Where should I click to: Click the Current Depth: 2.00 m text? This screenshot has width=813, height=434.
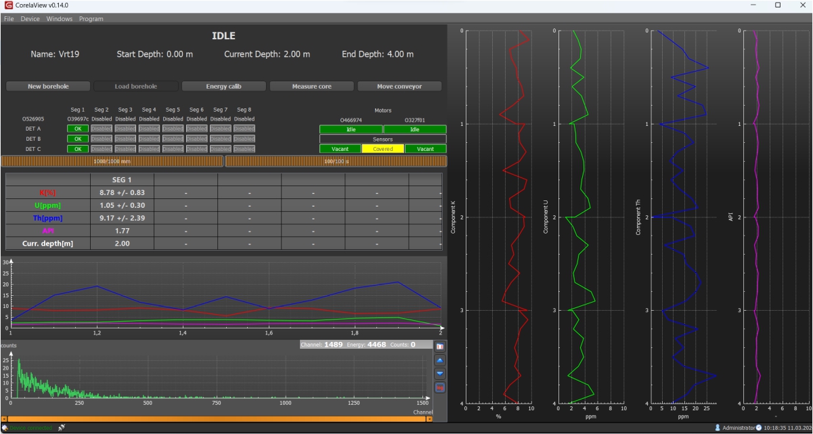(x=267, y=54)
